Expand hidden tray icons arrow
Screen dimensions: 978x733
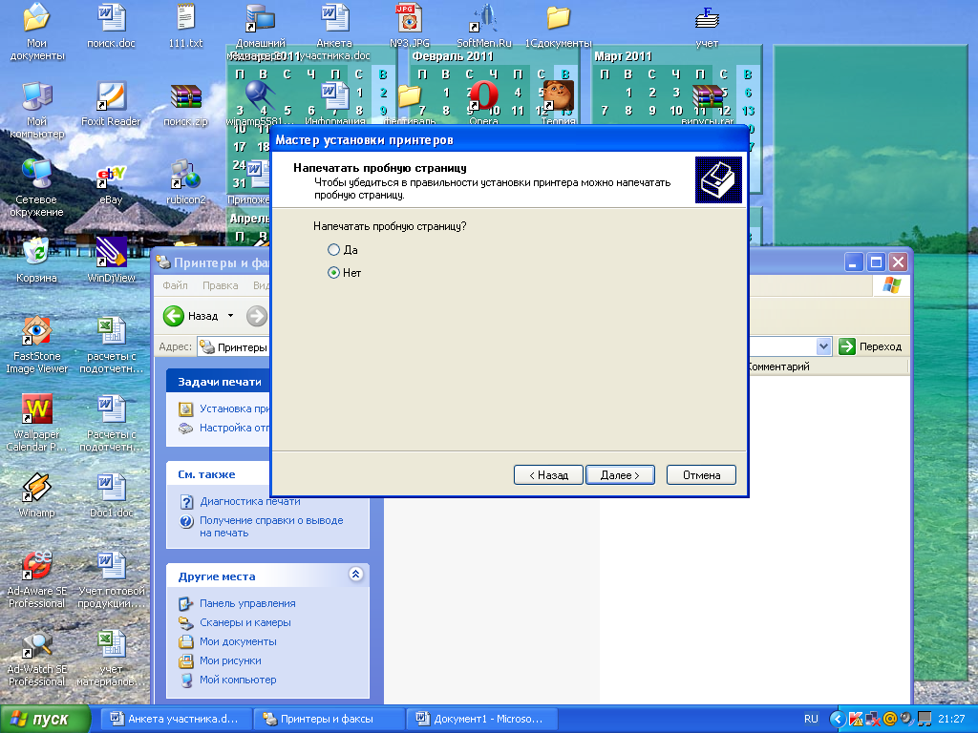pyautogui.click(x=837, y=719)
